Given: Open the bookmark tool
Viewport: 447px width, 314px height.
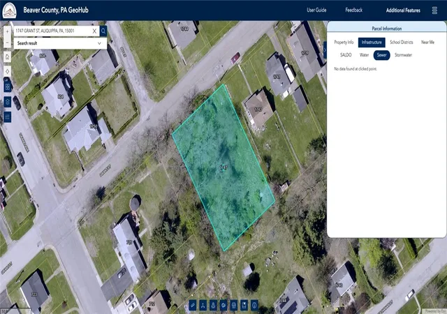Looking at the screenshot, I should coord(244,305).
